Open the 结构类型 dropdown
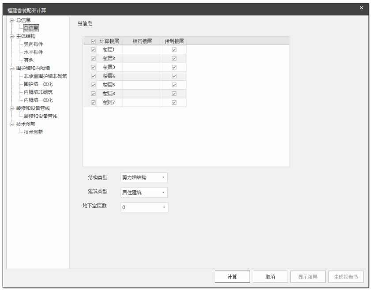This screenshot has width=371, height=290. click(144, 177)
